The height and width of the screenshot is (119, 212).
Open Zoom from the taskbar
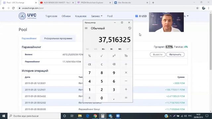pyautogui.click(x=118, y=116)
